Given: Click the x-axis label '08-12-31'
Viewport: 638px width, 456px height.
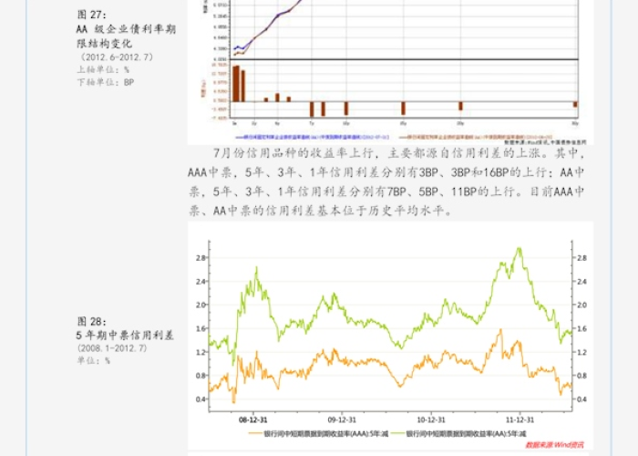Looking at the screenshot, I should (x=253, y=420).
